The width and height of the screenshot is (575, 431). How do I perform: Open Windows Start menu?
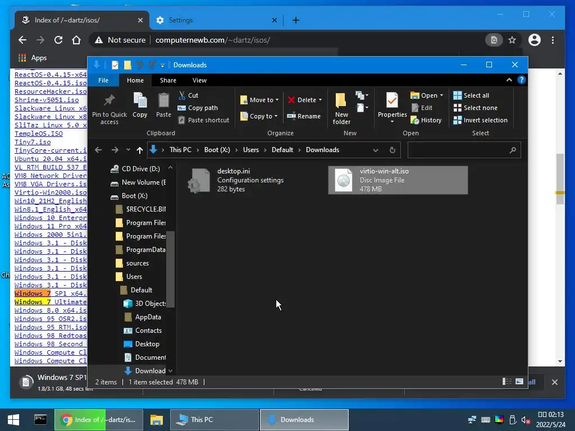(13, 420)
